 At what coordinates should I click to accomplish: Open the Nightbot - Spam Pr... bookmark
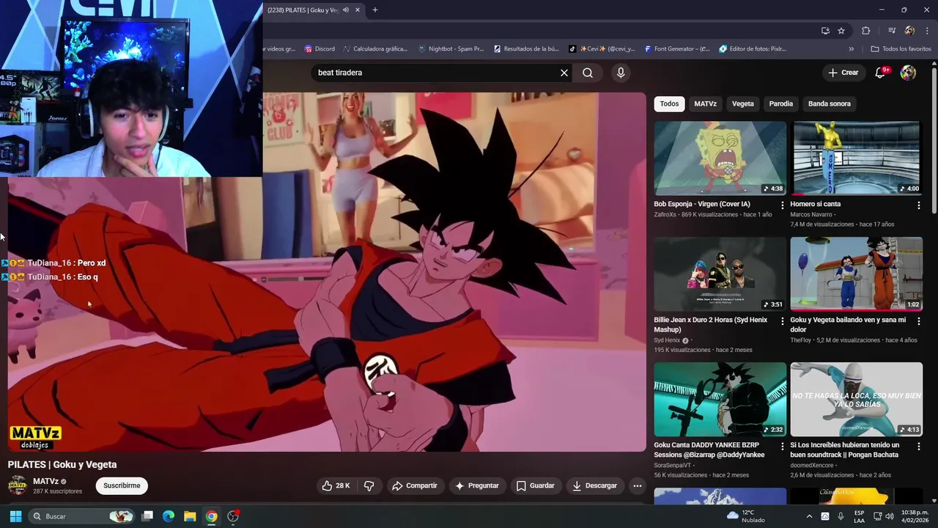coord(450,49)
